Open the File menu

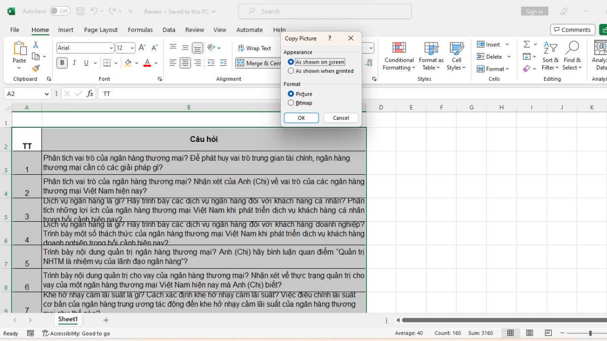point(15,30)
